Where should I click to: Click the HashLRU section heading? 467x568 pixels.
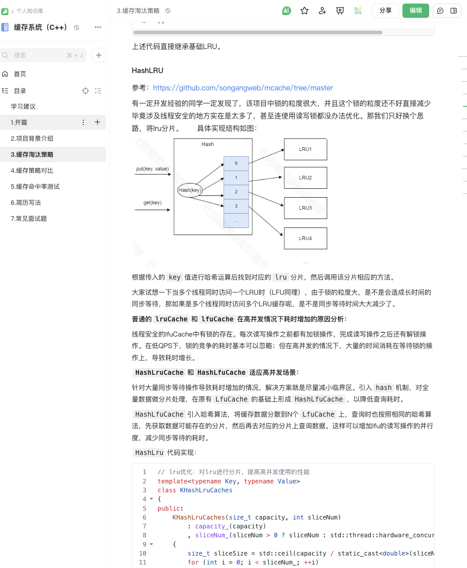tap(147, 70)
